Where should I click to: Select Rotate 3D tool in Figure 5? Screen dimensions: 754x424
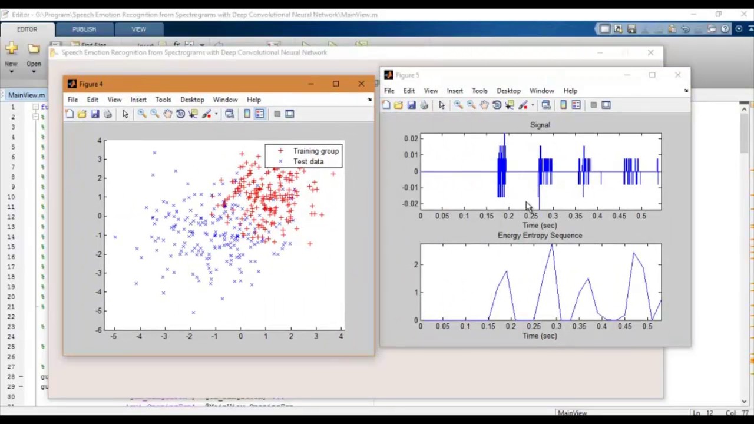(x=497, y=105)
